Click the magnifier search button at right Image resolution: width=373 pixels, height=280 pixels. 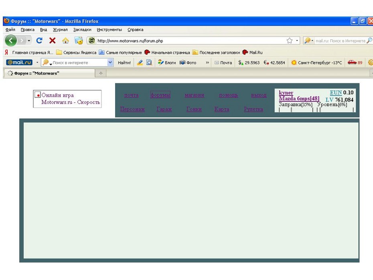point(369,41)
